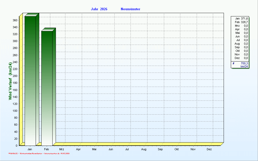258x161 pixels.
Task: Click the Dez label on x-axis
Action: coord(209,149)
